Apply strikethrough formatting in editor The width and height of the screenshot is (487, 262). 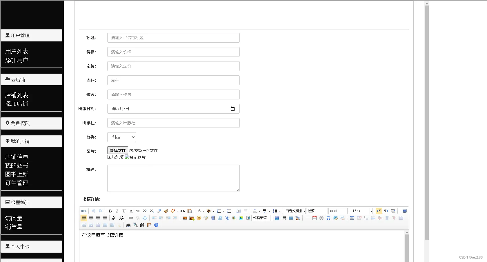[x=138, y=211]
